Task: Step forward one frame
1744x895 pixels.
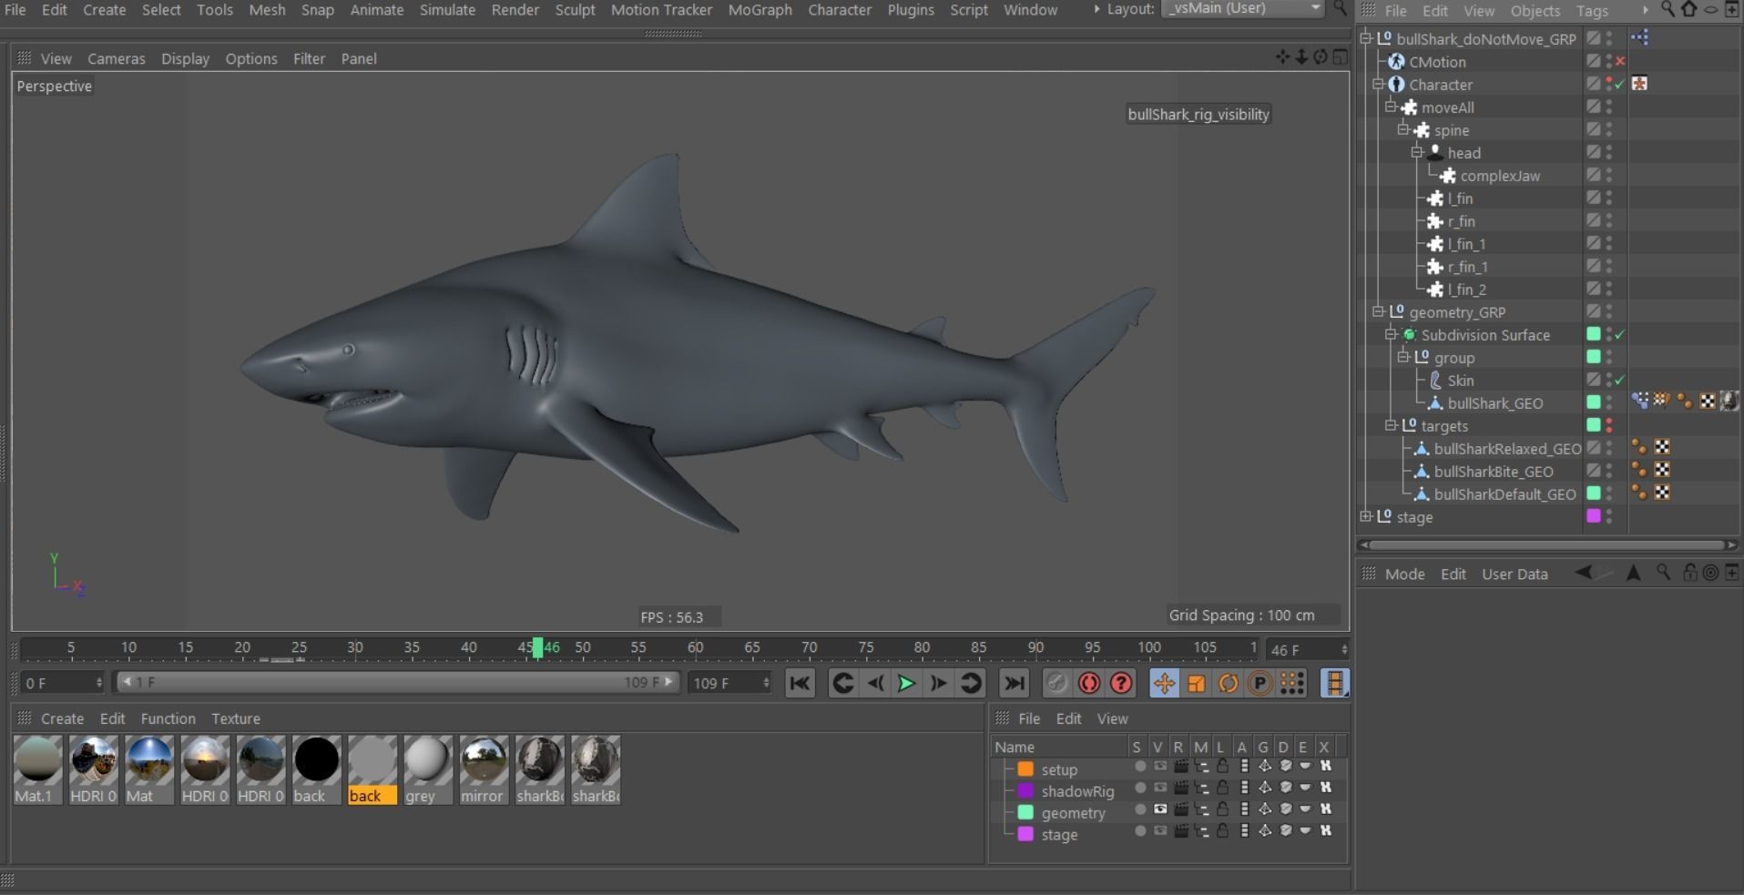Action: [x=938, y=683]
